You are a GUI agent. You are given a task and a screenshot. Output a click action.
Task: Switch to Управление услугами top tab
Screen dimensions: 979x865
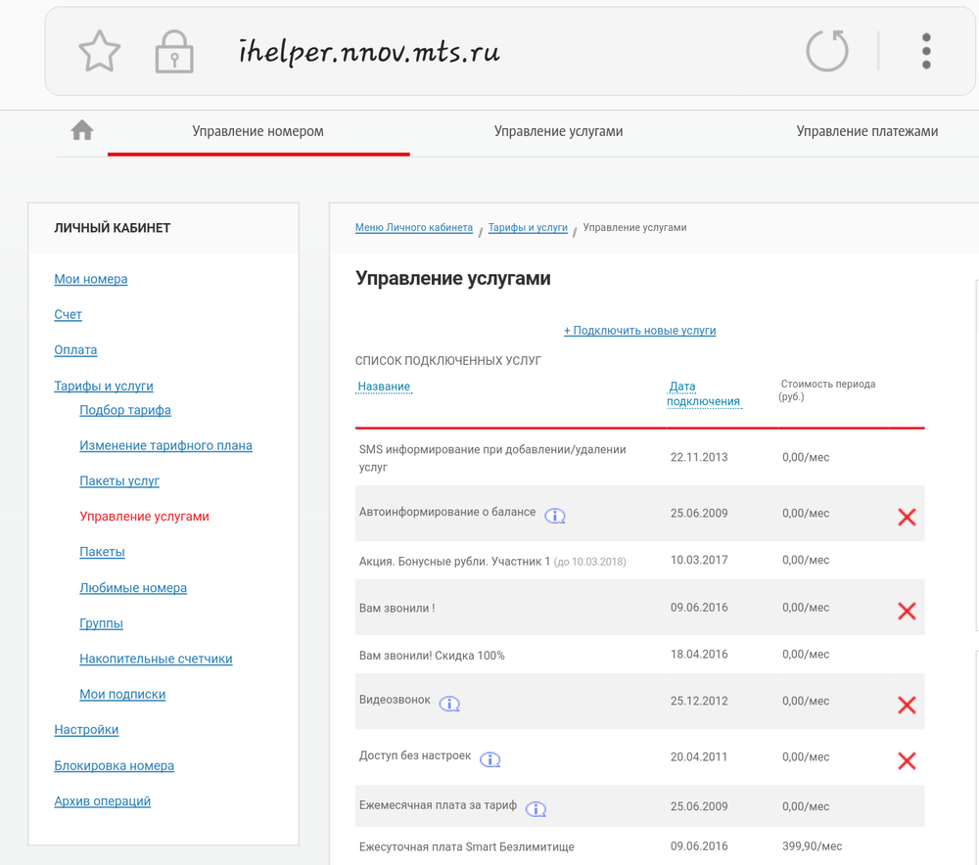[558, 131]
